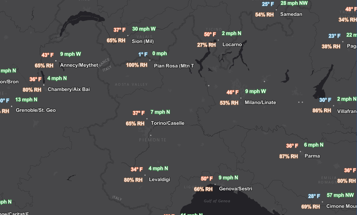
Task: Click the 53% RH humidity value
Action: coord(229,103)
